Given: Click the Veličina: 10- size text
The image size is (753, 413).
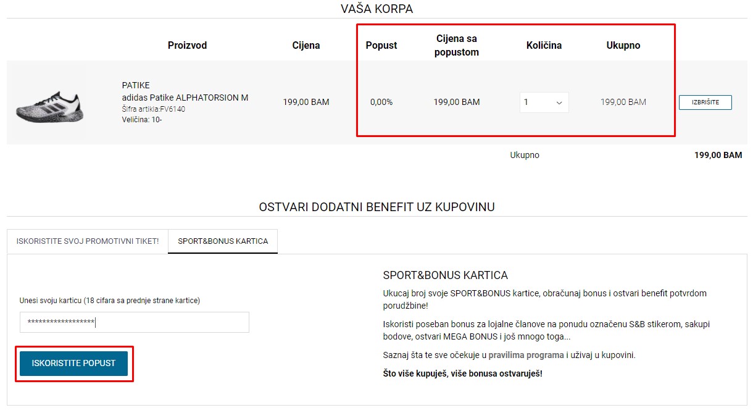Looking at the screenshot, I should (142, 120).
